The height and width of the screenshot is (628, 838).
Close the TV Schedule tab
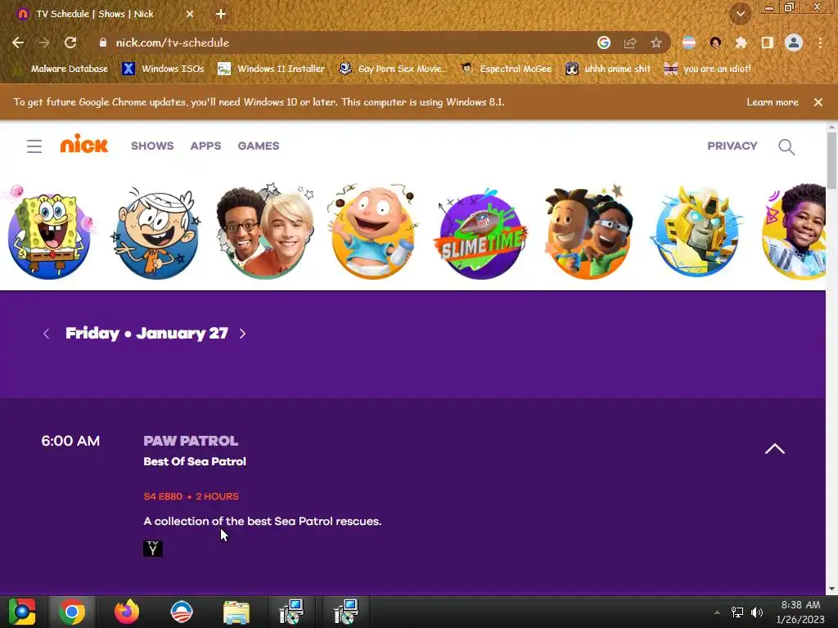[x=190, y=14]
